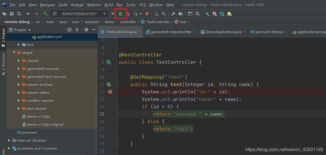326x155 pixels.
Task: Expand the classes folder
Action: 19,60
